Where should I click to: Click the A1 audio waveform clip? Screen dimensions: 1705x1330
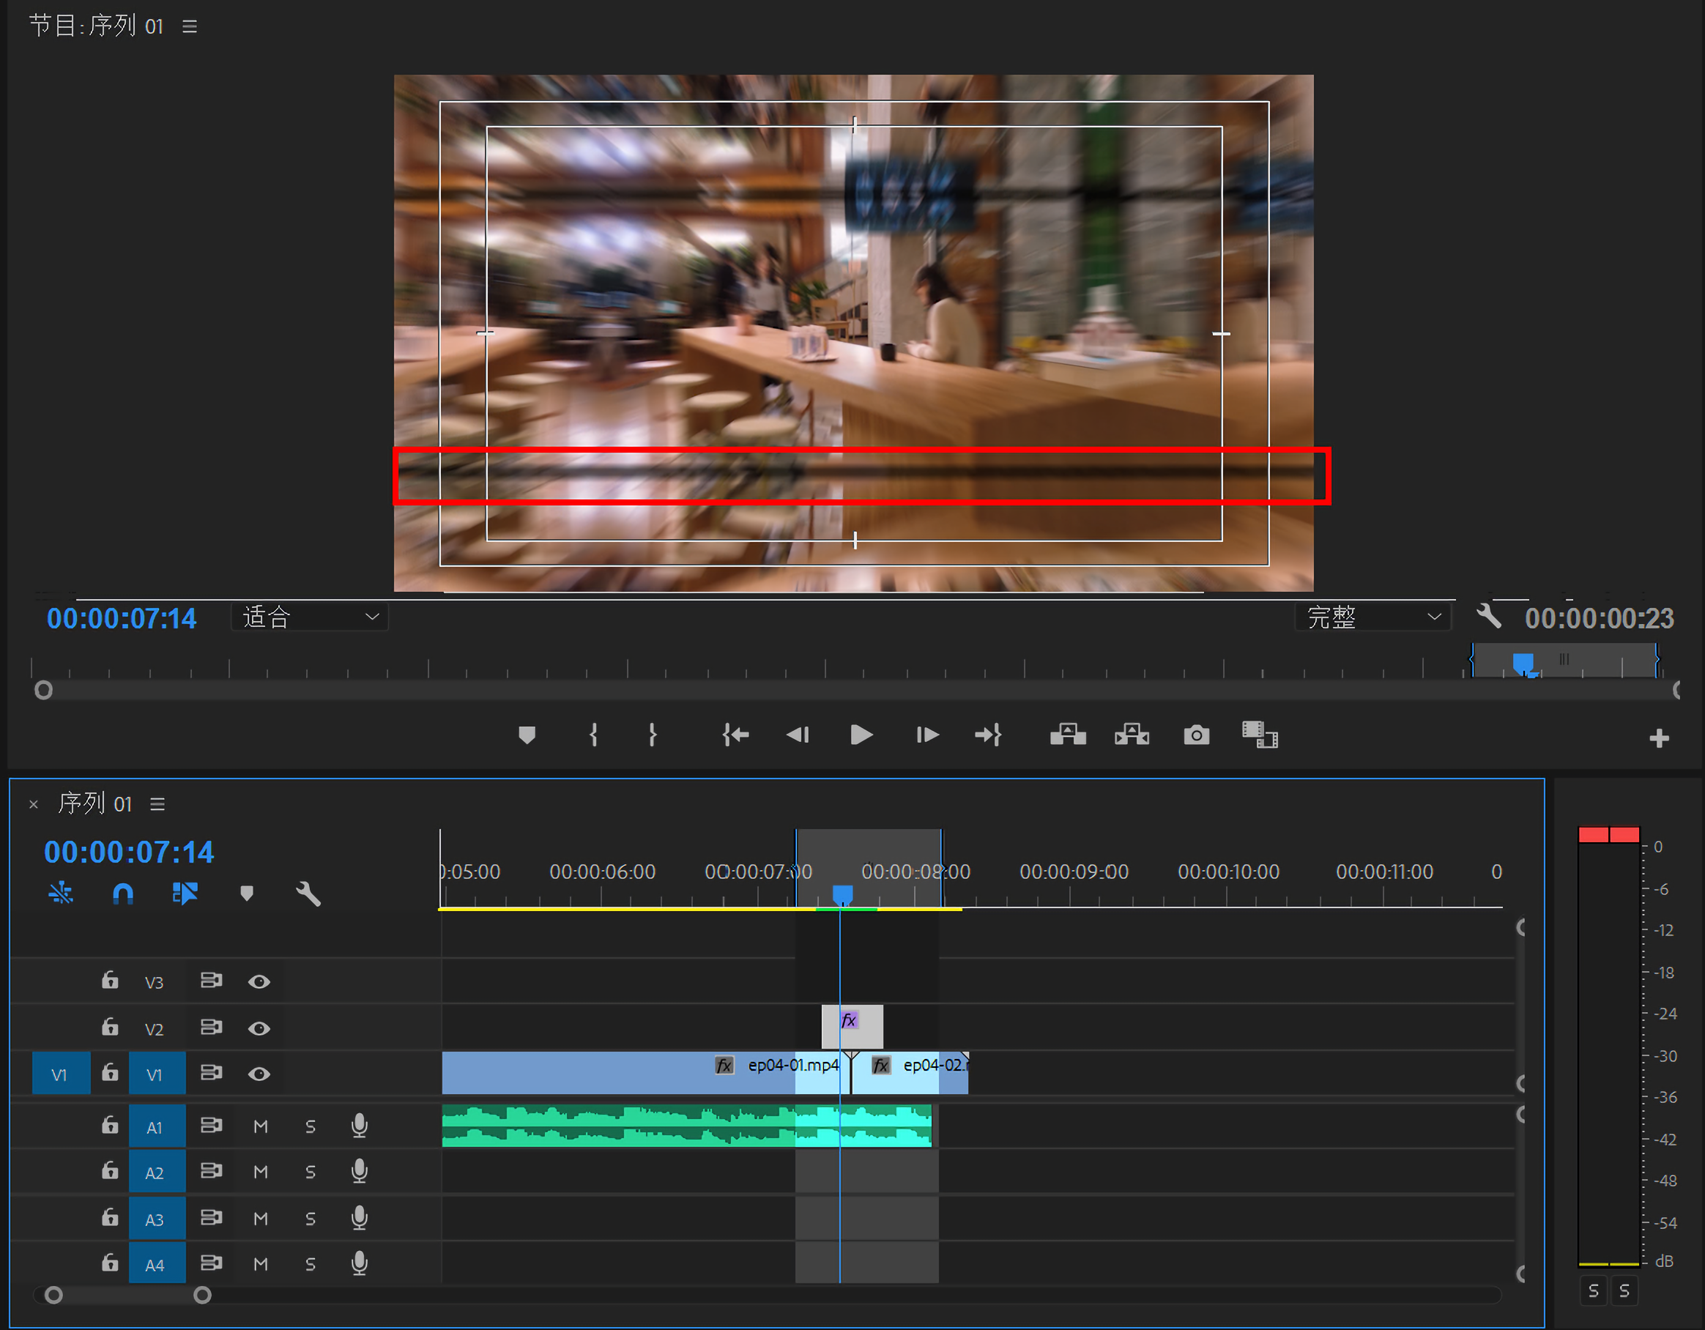pos(687,1126)
